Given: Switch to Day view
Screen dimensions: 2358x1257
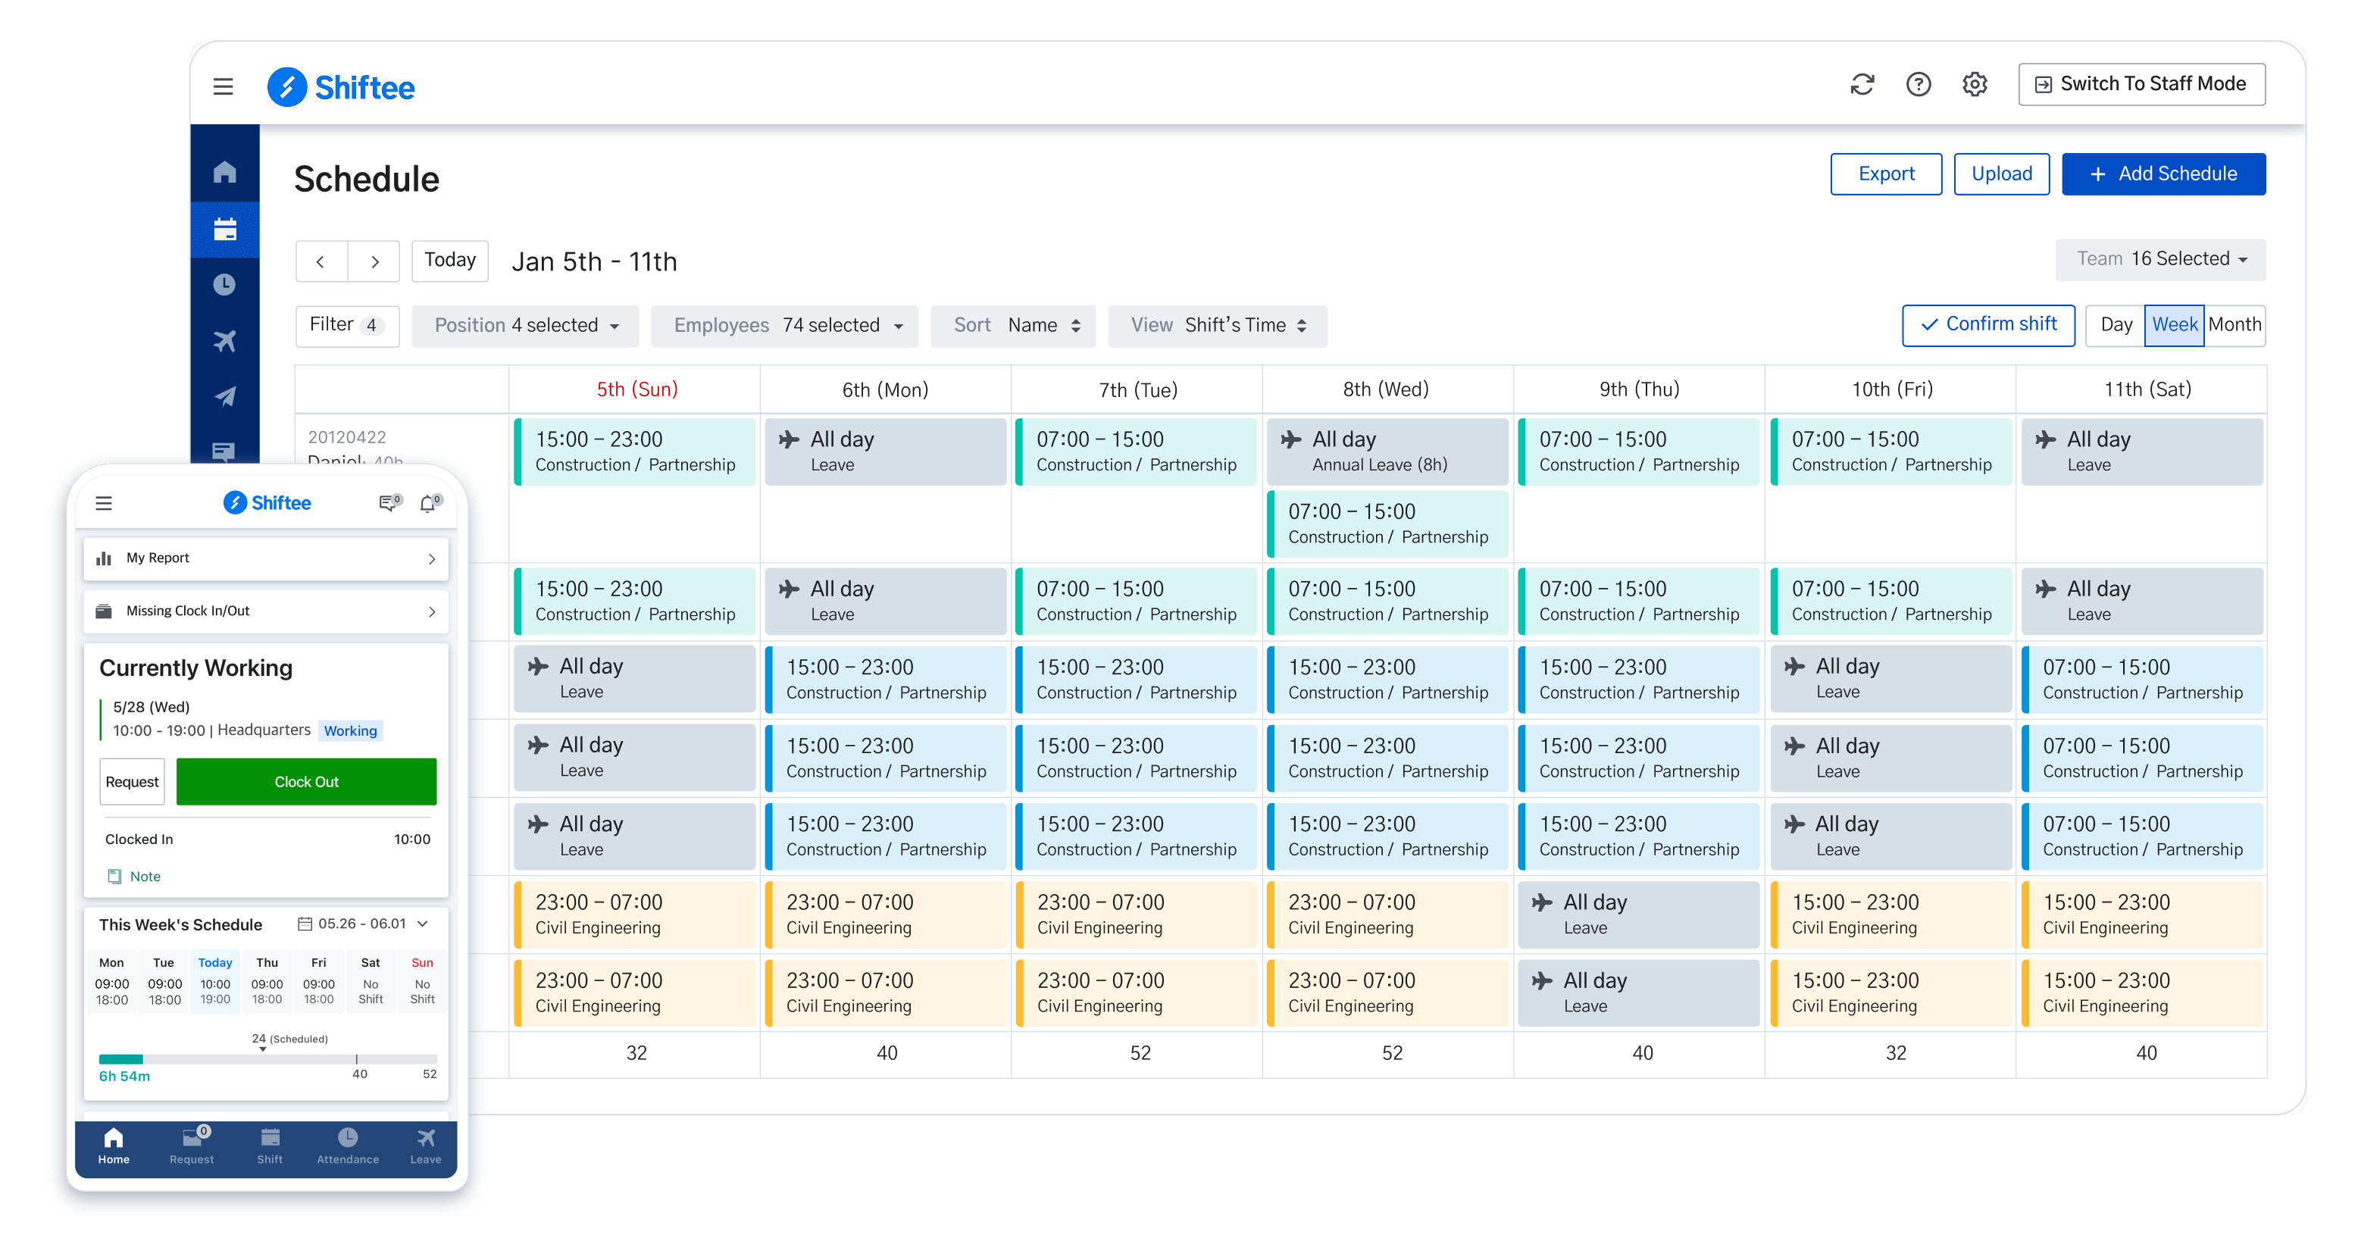Looking at the screenshot, I should coord(2116,325).
